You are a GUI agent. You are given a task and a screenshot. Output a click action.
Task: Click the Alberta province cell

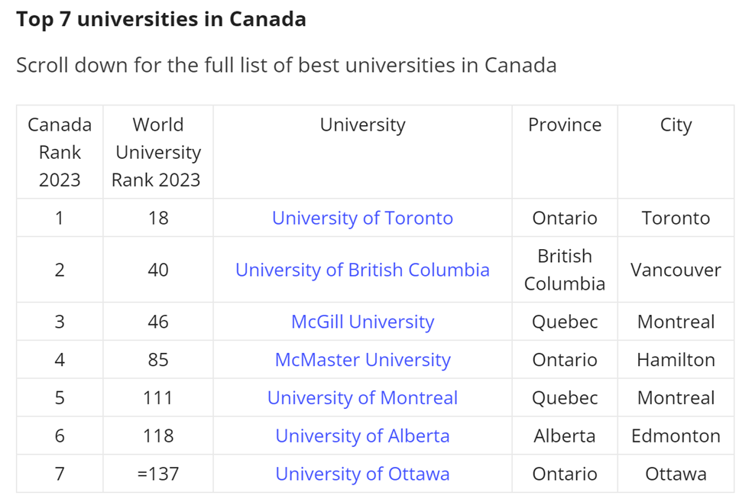click(565, 436)
